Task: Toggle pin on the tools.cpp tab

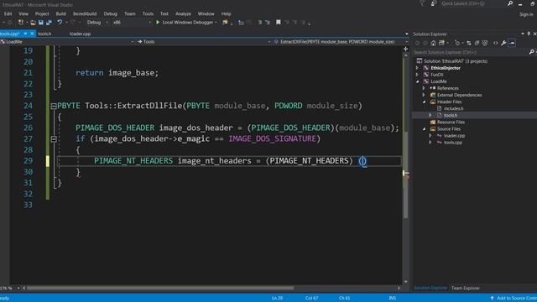Action: tap(25, 34)
